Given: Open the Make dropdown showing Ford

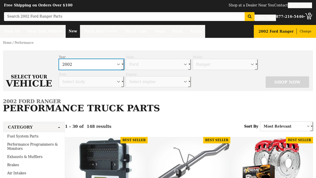Looking at the screenshot, I should point(158,64).
